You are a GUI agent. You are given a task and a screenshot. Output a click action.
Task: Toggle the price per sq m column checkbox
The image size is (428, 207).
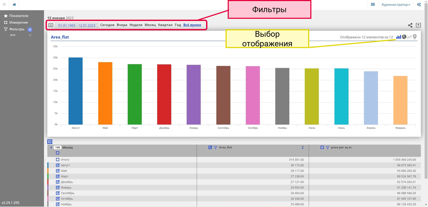click(x=322, y=147)
